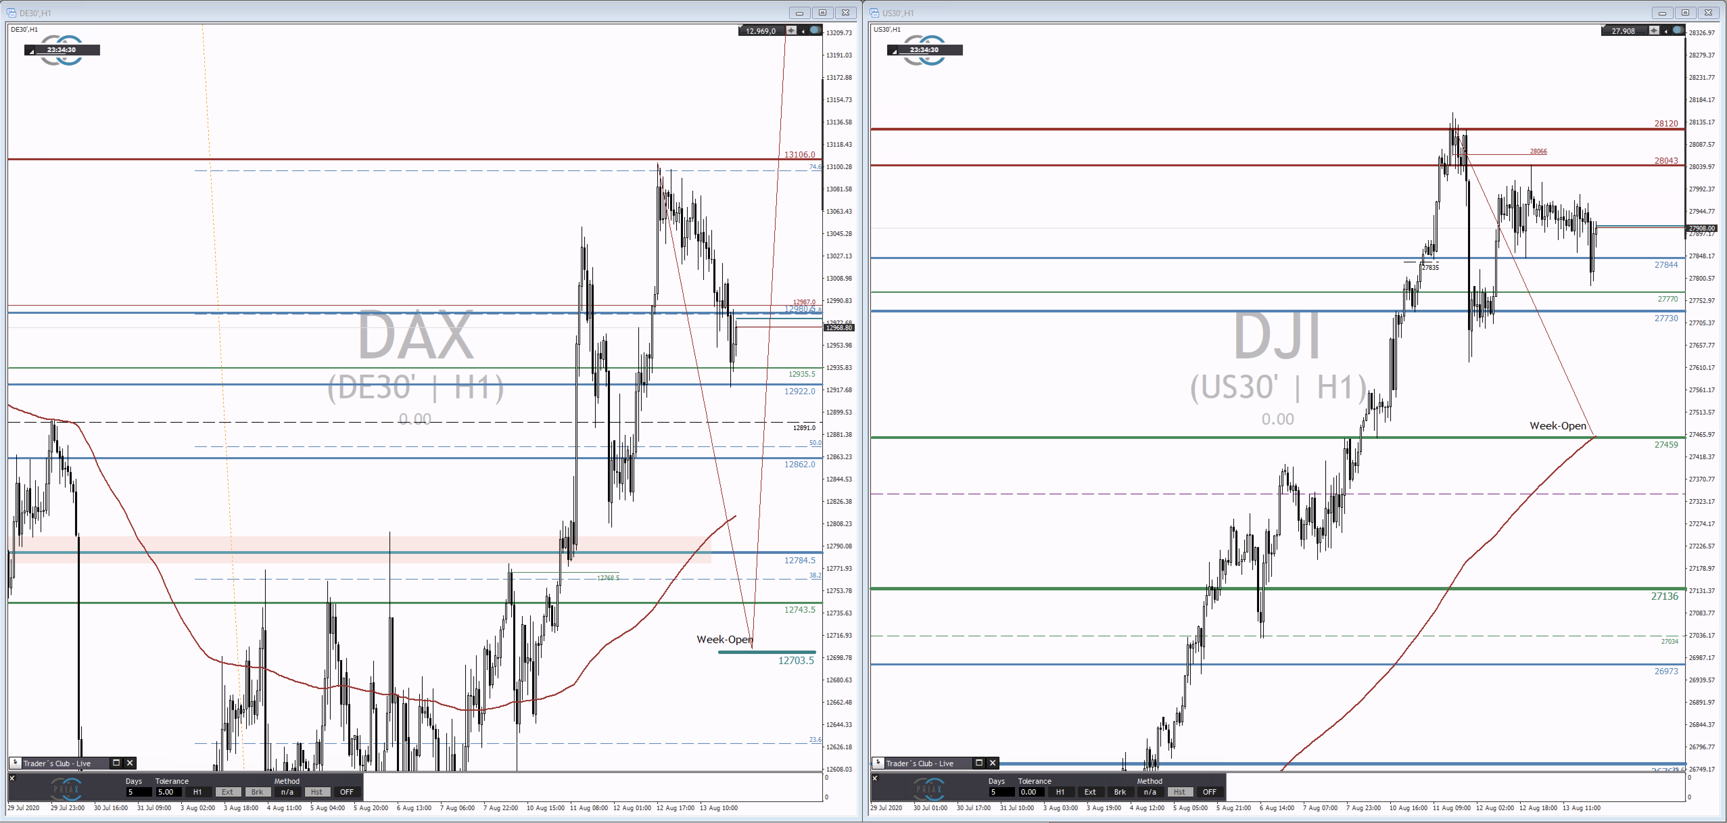The height and width of the screenshot is (823, 1727).
Task: Close the Trader's Club - Live panel in DE30 chart
Action: (130, 762)
